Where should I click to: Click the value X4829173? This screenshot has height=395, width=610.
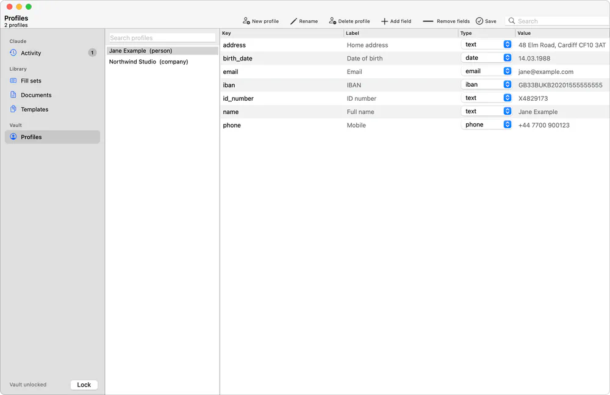coord(533,98)
